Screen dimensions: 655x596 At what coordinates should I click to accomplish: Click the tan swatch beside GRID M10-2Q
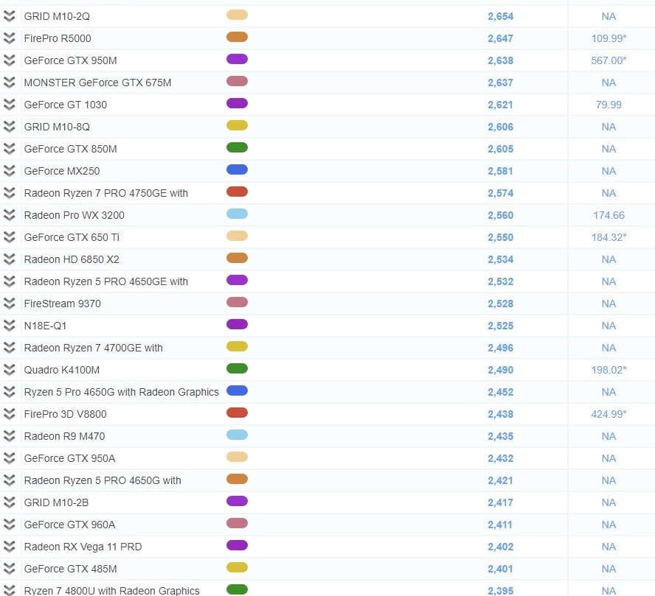tap(237, 15)
